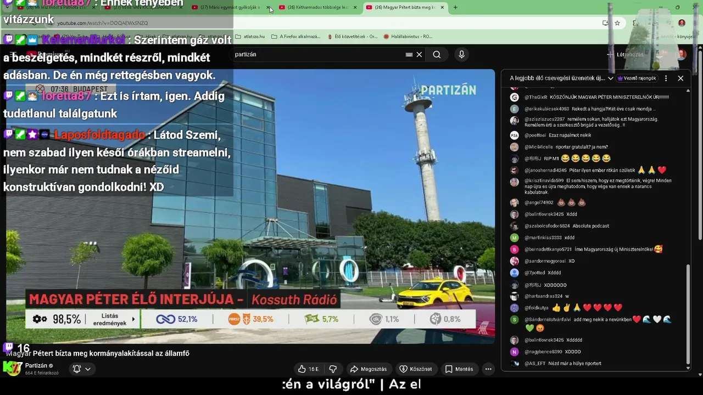Image resolution: width=703 pixels, height=395 pixels.
Task: Bookmark this page with the star icon
Action: 617,23
